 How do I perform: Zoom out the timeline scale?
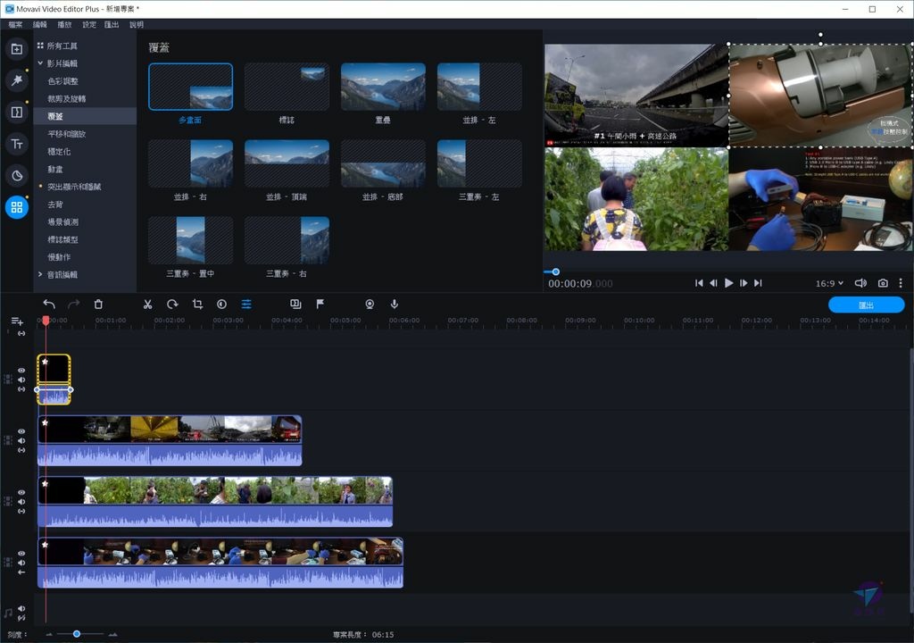(x=50, y=634)
